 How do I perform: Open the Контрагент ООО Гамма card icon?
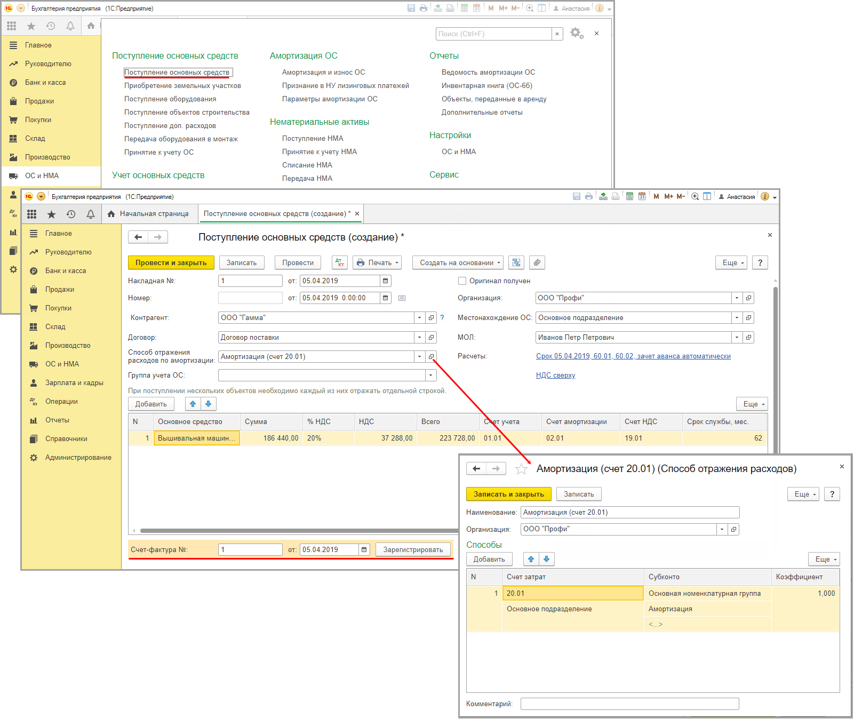432,317
